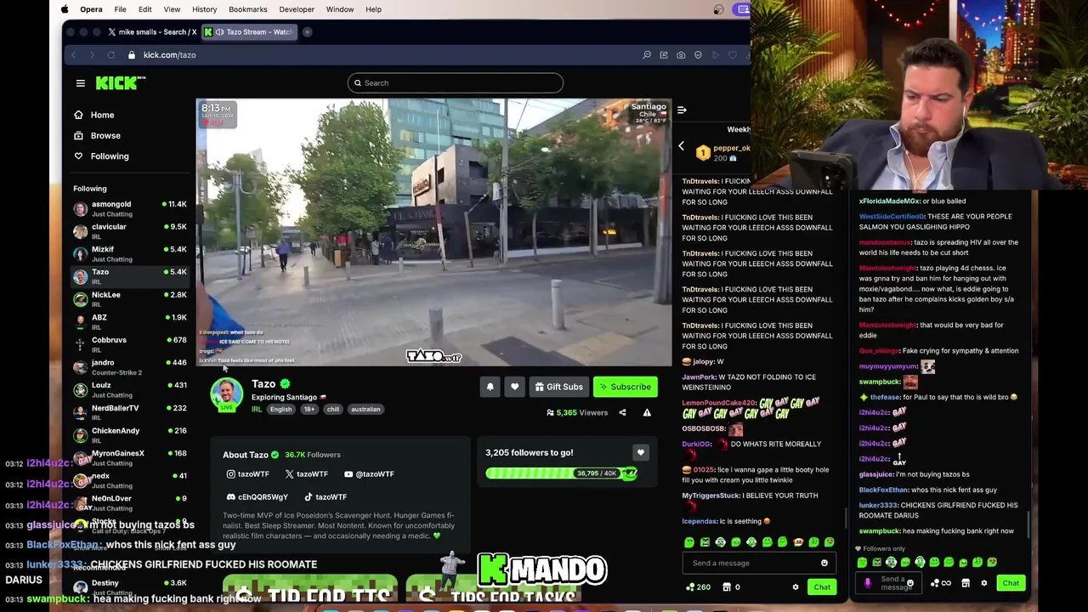Click the Gift Subs button
Image resolution: width=1088 pixels, height=612 pixels.
coord(558,387)
